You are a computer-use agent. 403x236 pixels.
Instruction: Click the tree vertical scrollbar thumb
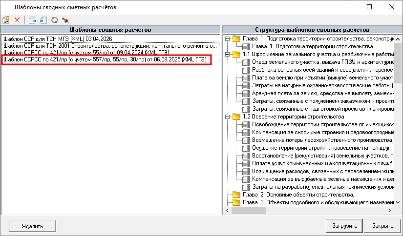398,63
